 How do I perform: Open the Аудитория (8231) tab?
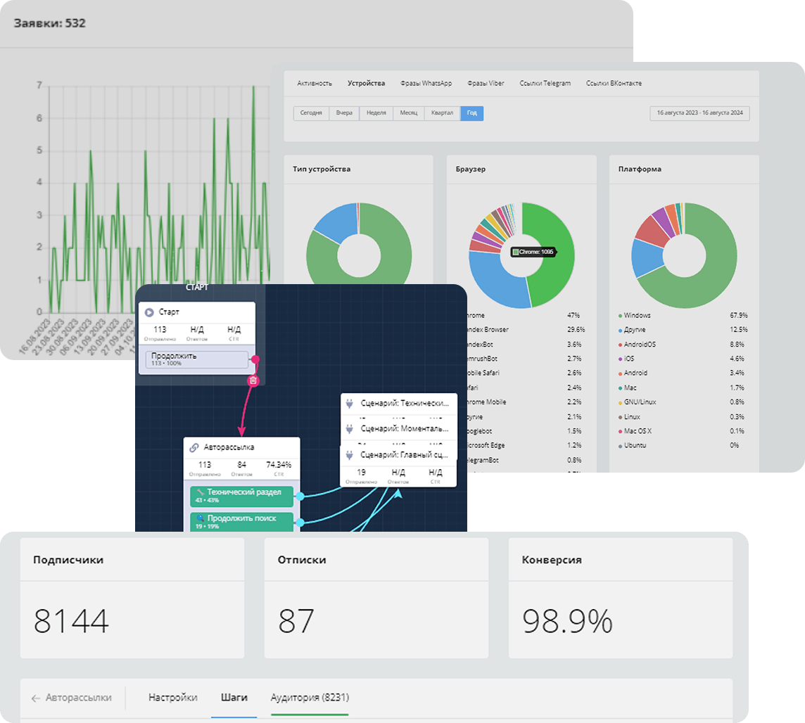(x=310, y=698)
